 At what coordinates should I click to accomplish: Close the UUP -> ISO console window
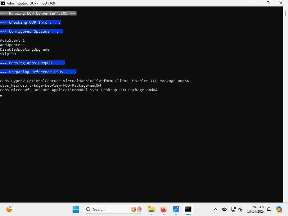tap(281, 3)
